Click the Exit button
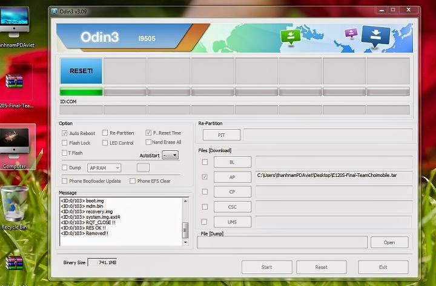The height and width of the screenshot is (286, 436). pyautogui.click(x=383, y=267)
